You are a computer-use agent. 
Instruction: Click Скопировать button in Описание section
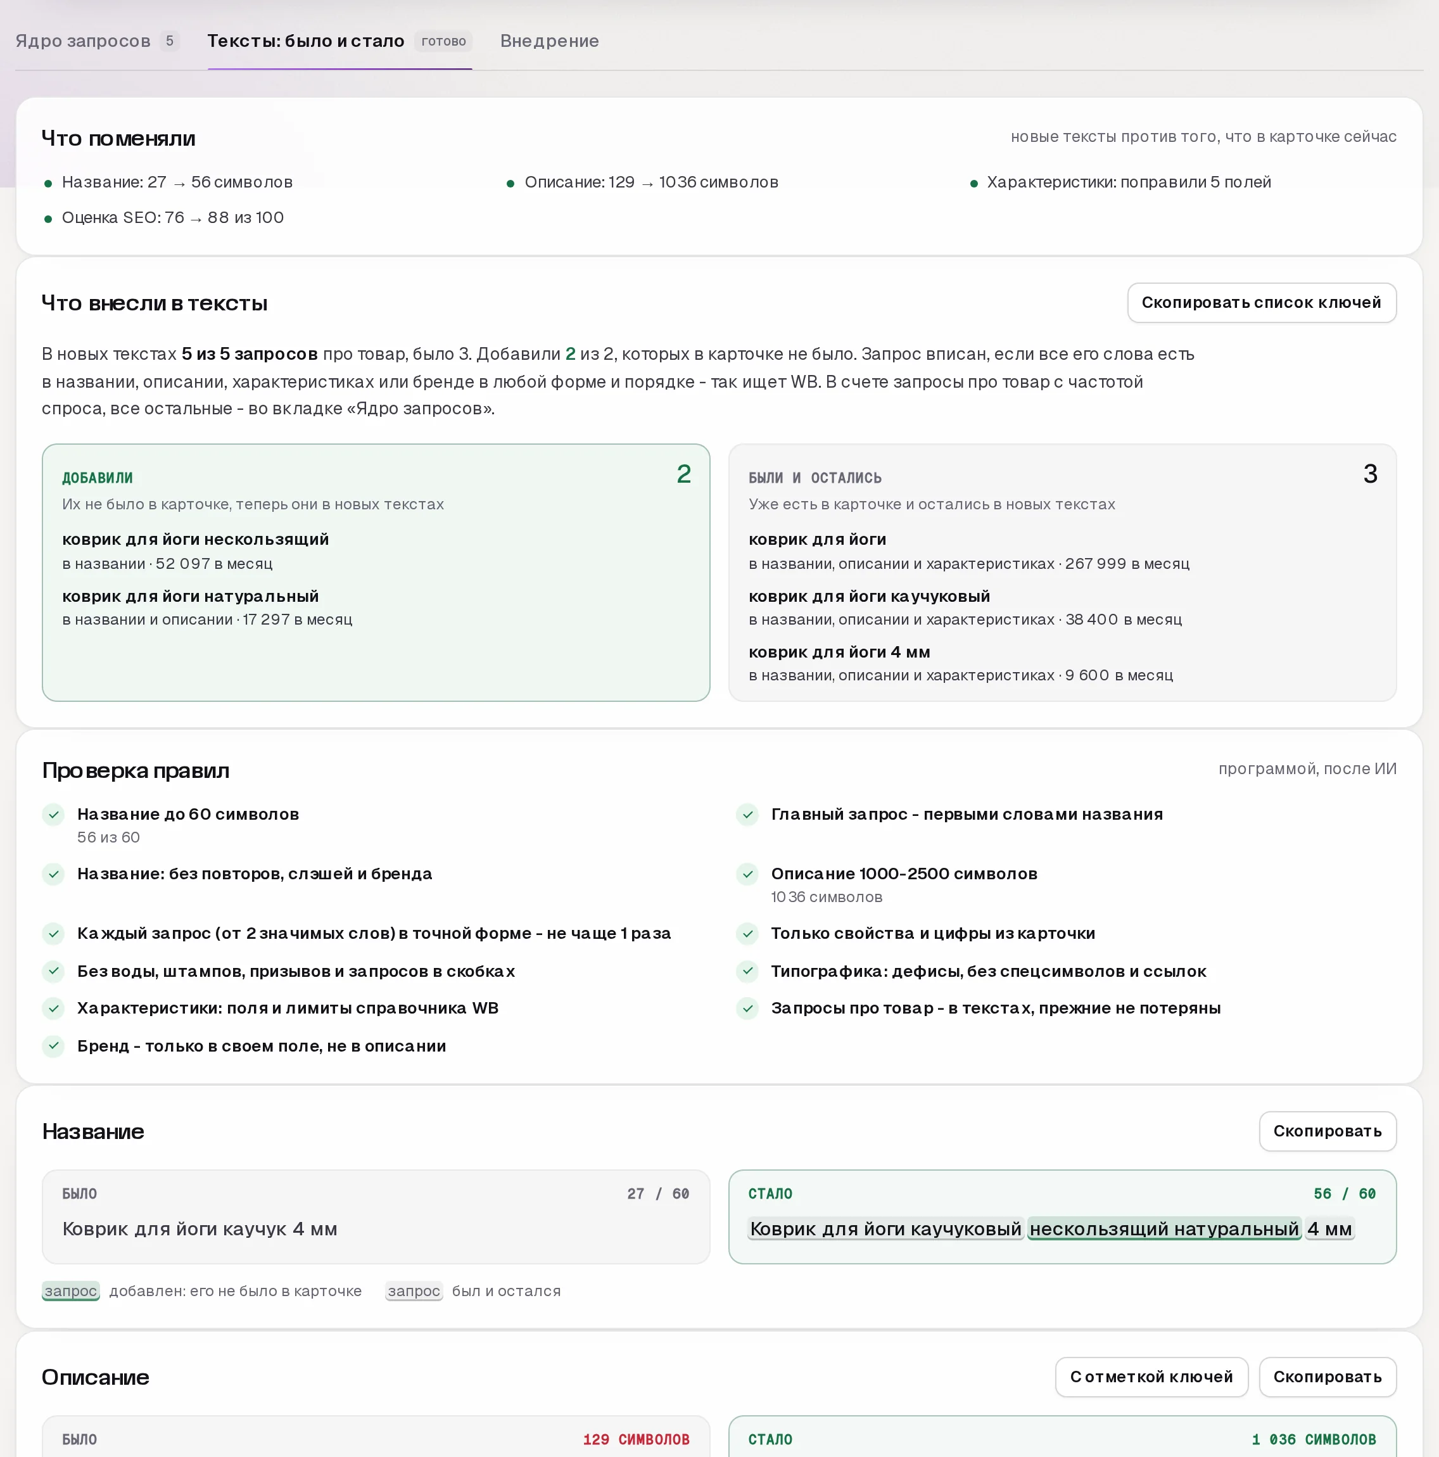pos(1328,1377)
